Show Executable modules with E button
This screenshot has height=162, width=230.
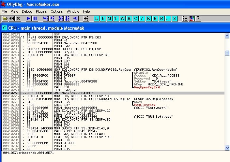tap(103, 19)
